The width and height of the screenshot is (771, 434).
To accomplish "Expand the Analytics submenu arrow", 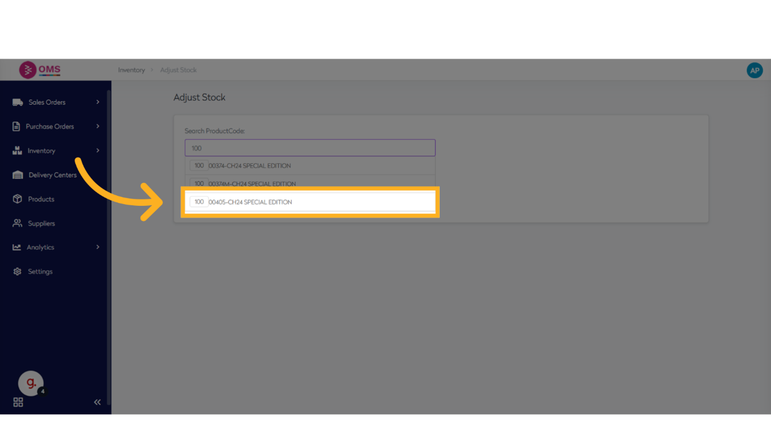I will (98, 247).
